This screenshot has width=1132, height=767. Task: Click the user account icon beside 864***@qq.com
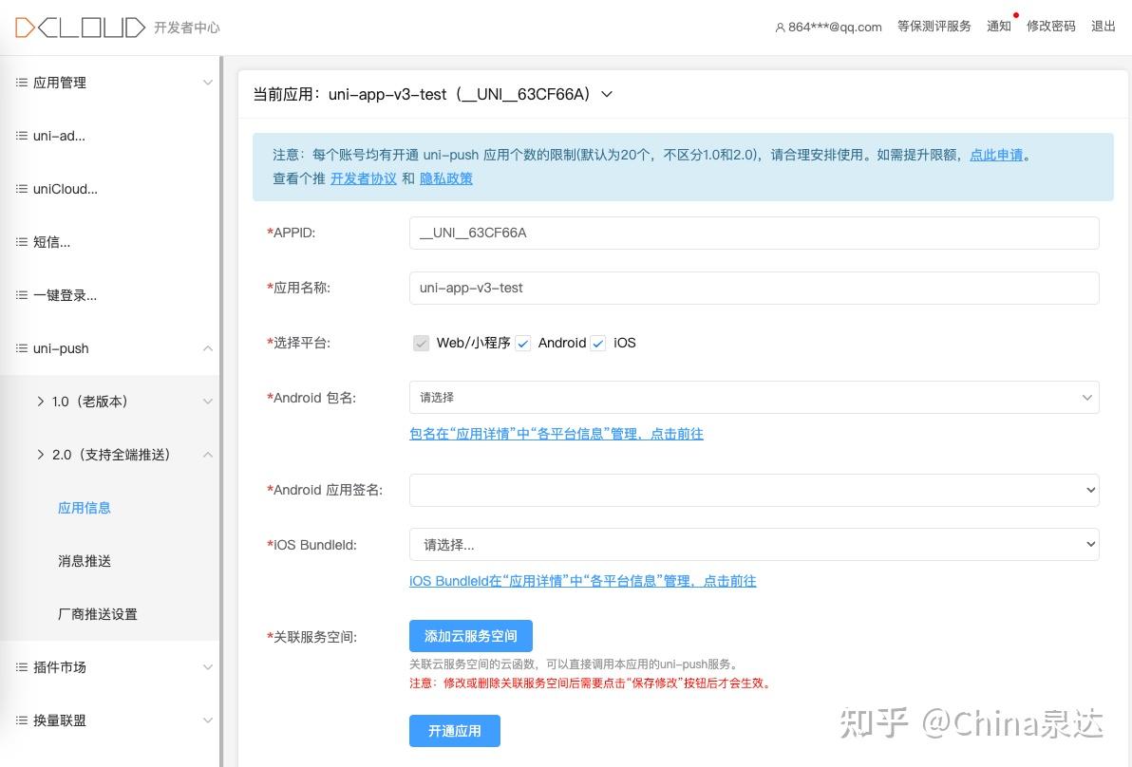coord(780,28)
